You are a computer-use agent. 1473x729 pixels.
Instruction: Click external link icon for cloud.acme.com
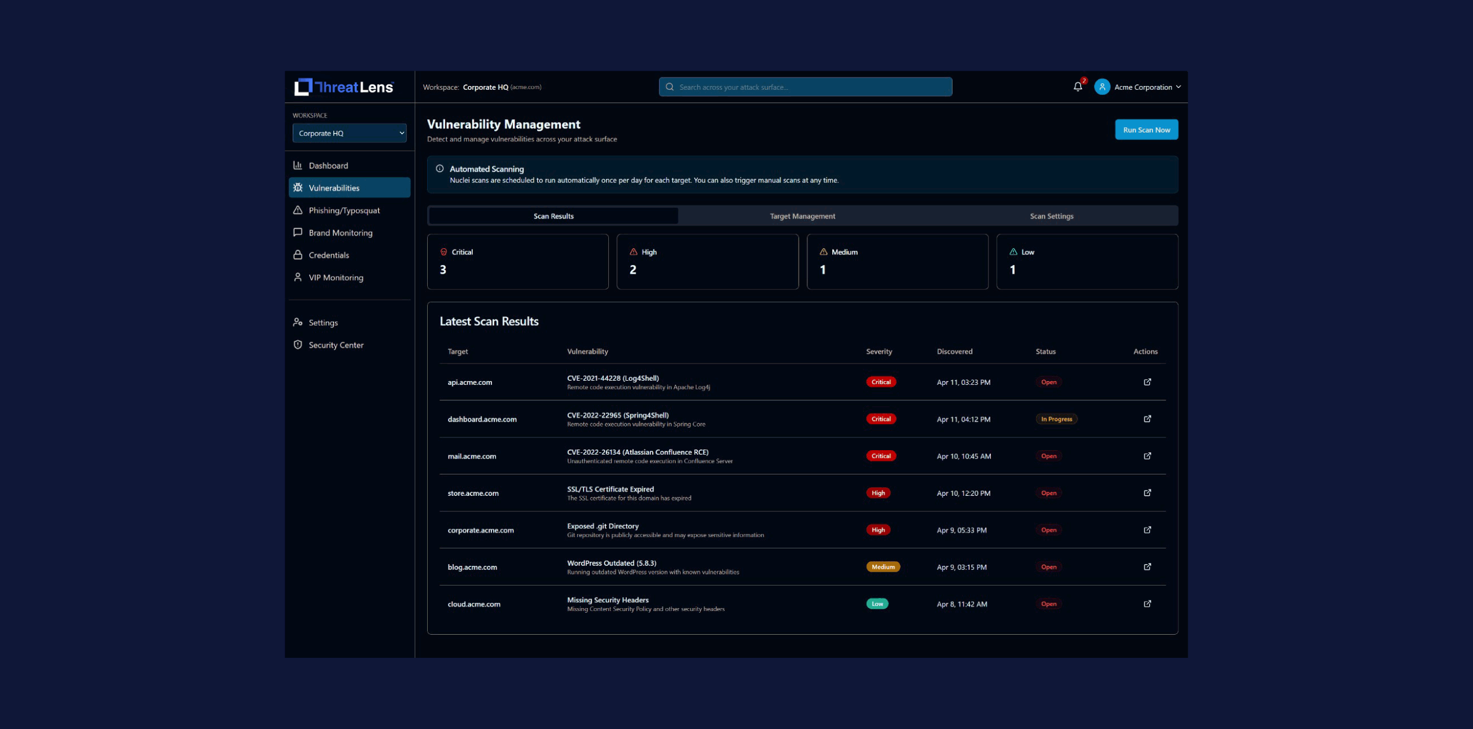pyautogui.click(x=1147, y=603)
